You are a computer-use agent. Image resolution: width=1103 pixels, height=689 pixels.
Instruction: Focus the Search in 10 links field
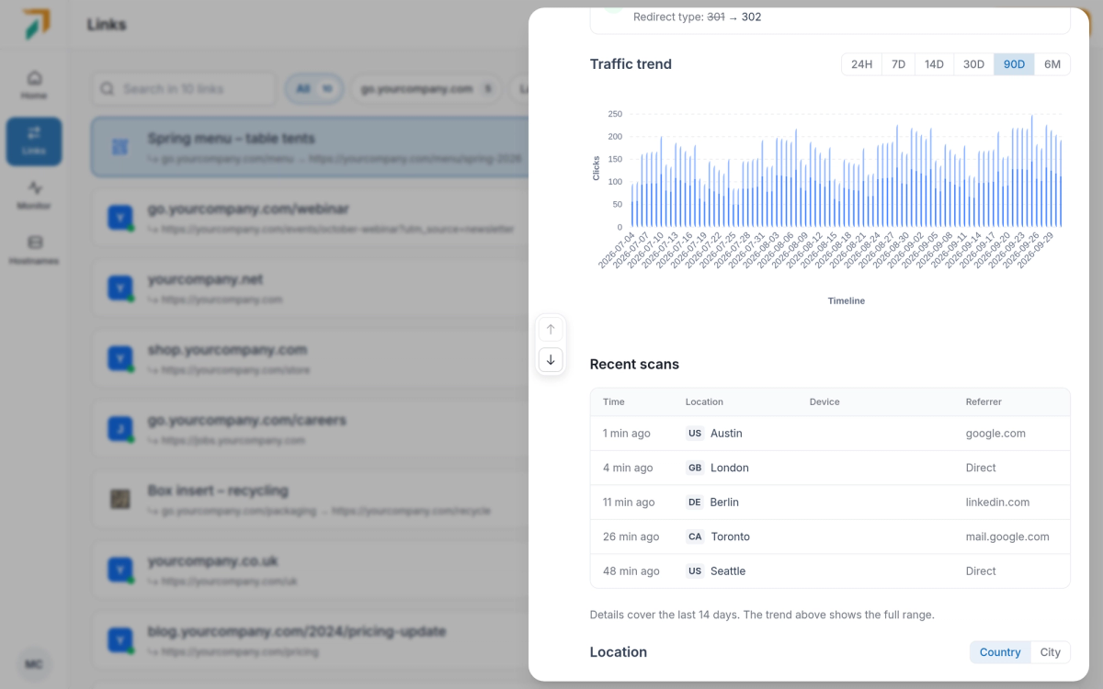184,89
